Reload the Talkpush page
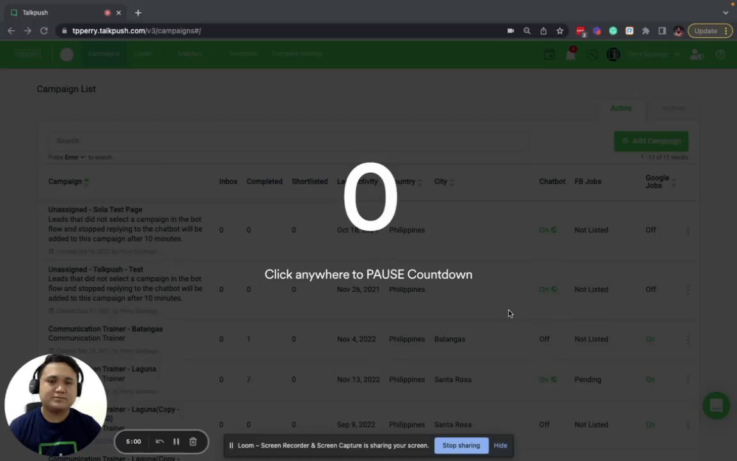 [44, 31]
